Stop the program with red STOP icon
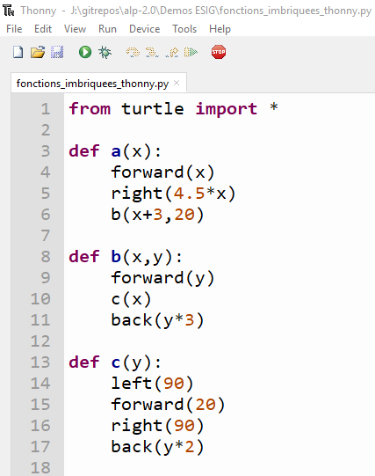The width and height of the screenshot is (375, 476). pyautogui.click(x=219, y=52)
